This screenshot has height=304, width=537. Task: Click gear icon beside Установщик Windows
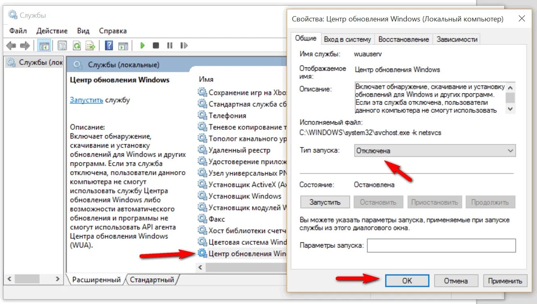[x=202, y=196]
